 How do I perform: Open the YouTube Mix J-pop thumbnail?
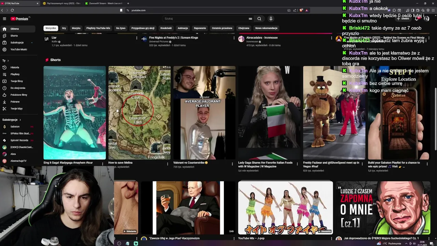click(285, 208)
